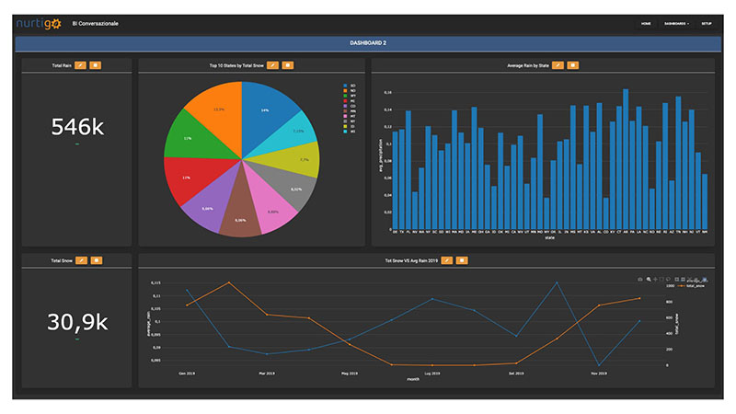Viewport: 736px width, 414px height.
Task: Click the Total Snow panel title
Action: point(62,260)
